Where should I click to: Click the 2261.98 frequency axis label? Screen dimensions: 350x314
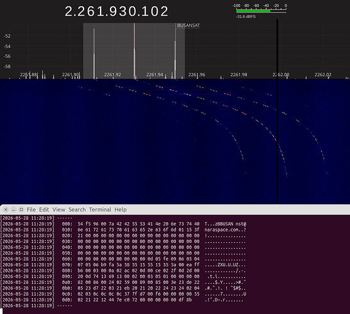coord(239,75)
